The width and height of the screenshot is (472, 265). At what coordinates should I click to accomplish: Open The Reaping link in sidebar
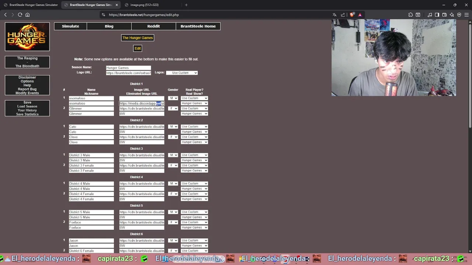click(27, 58)
